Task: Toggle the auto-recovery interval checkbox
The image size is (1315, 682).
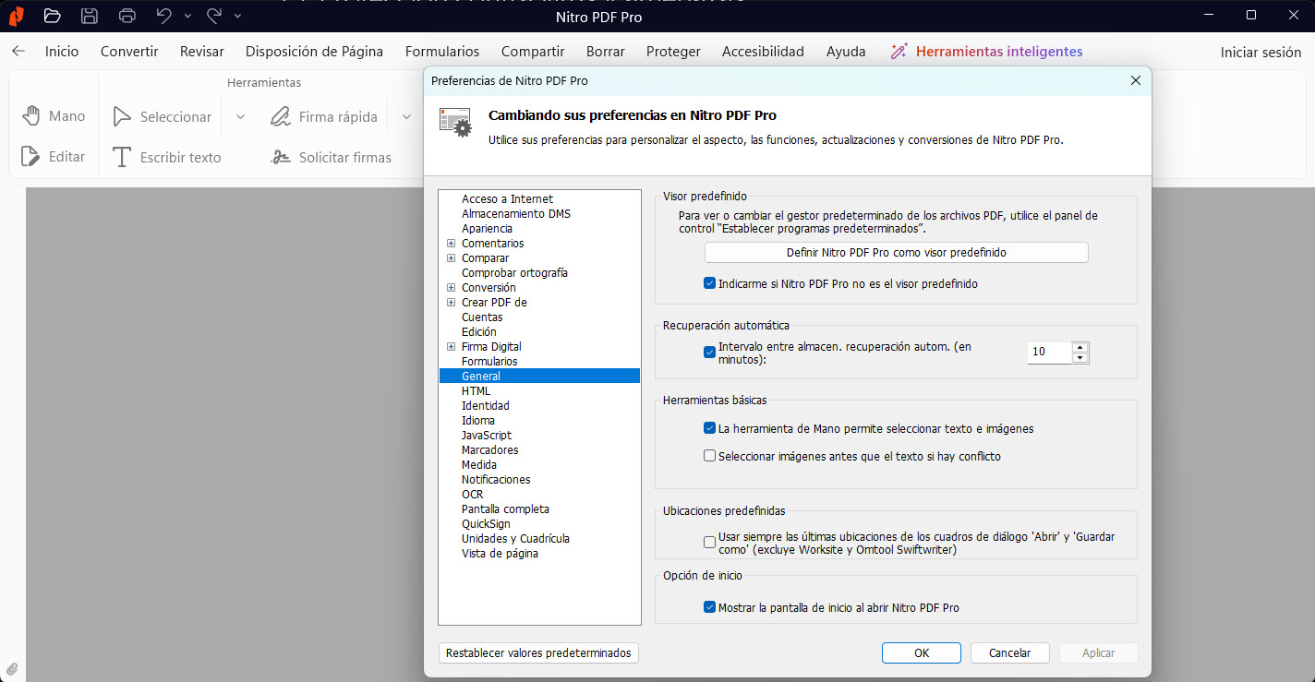Action: pyautogui.click(x=709, y=352)
